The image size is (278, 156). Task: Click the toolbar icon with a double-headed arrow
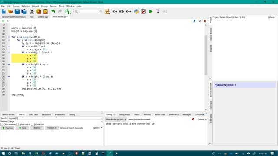point(129,12)
